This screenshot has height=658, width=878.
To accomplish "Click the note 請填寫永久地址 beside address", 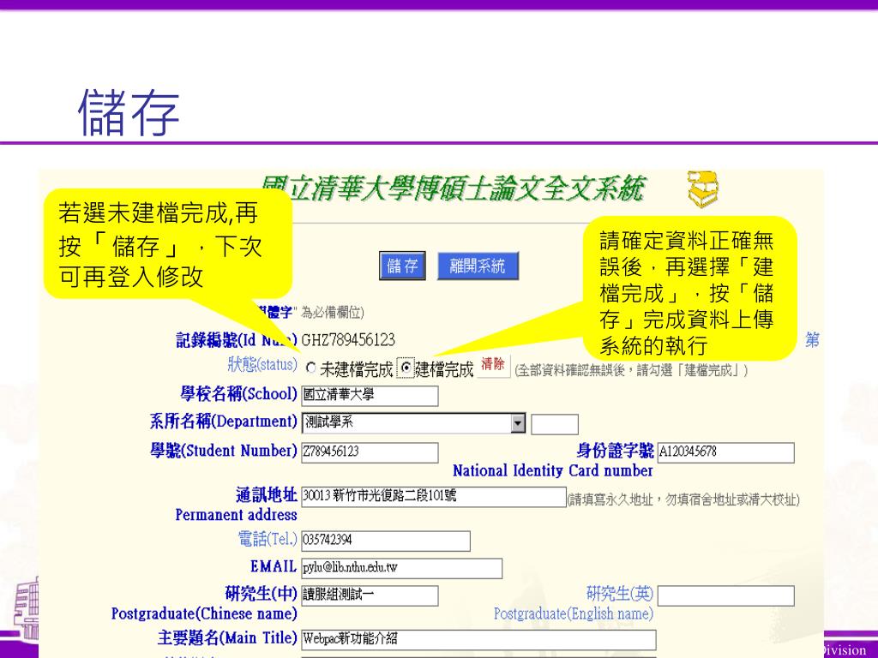I will tap(683, 499).
